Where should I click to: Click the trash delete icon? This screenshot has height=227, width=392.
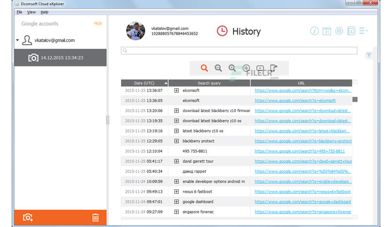[95, 218]
